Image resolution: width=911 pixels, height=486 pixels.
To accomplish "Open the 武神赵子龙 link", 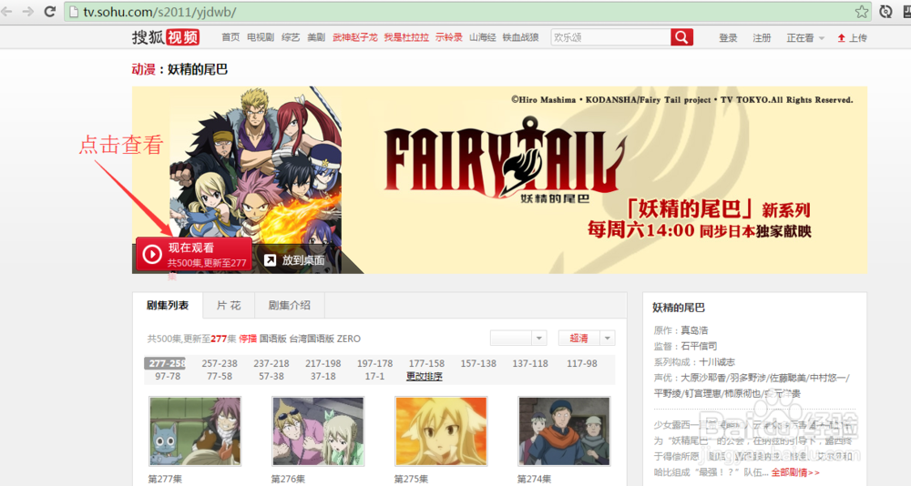I will pos(355,37).
